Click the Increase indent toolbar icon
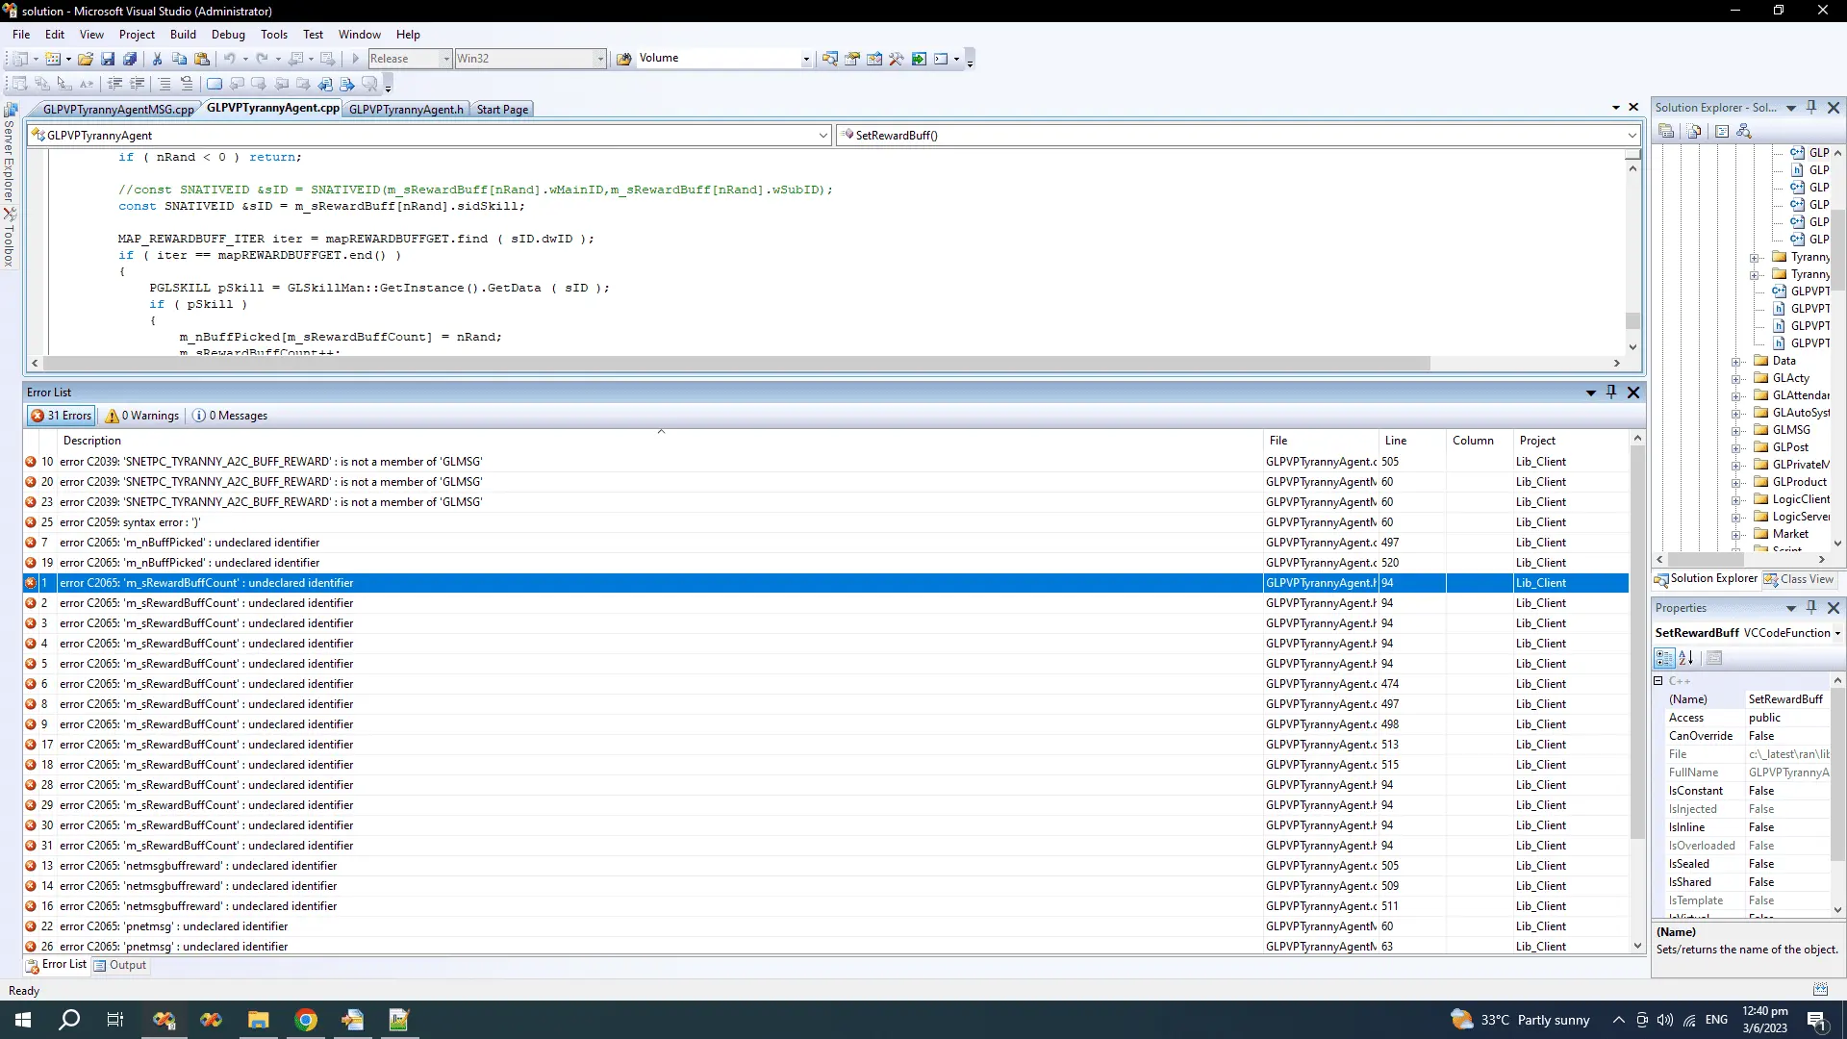This screenshot has height=1039, width=1847. pyautogui.click(x=138, y=84)
